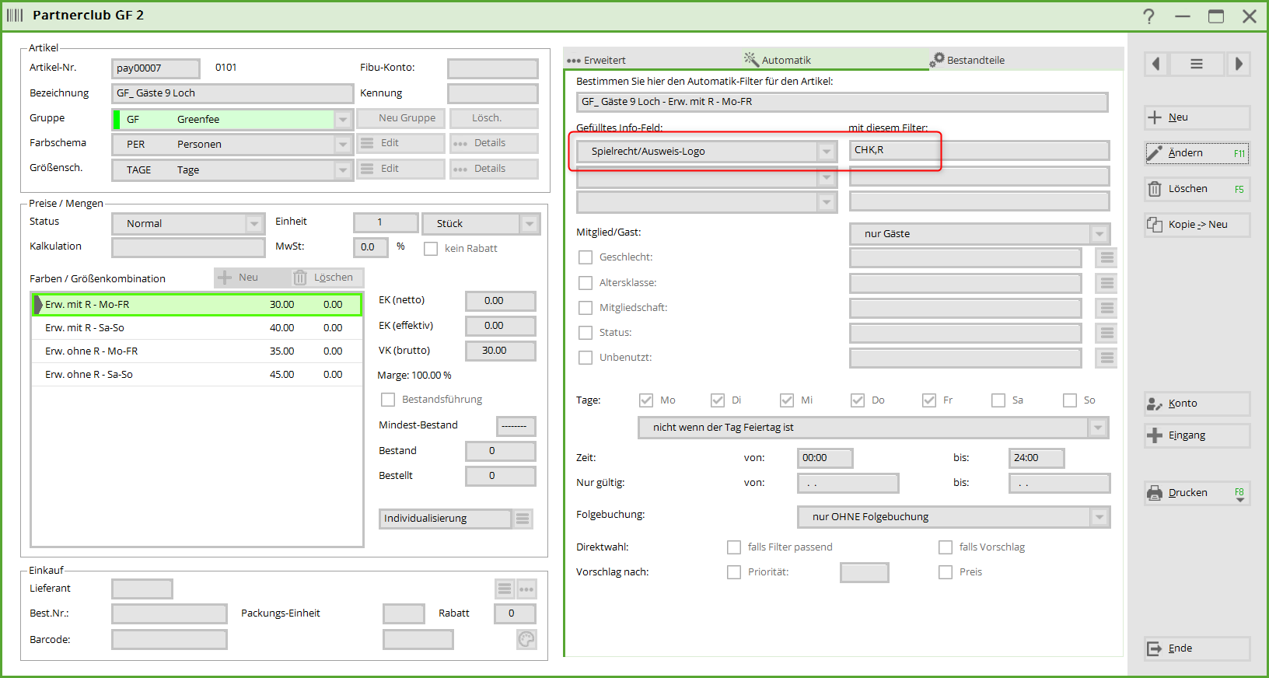Open the Folgebuchung dropdown
Image resolution: width=1269 pixels, height=678 pixels.
(1099, 517)
